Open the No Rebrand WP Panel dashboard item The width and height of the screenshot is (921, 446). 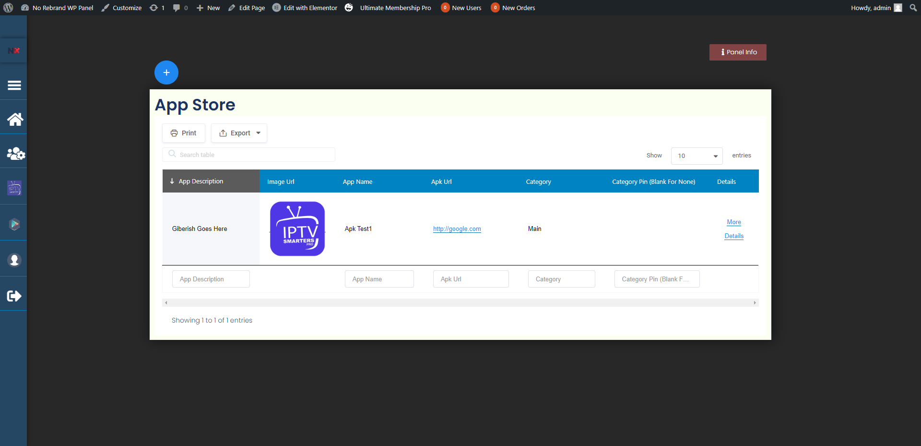57,8
